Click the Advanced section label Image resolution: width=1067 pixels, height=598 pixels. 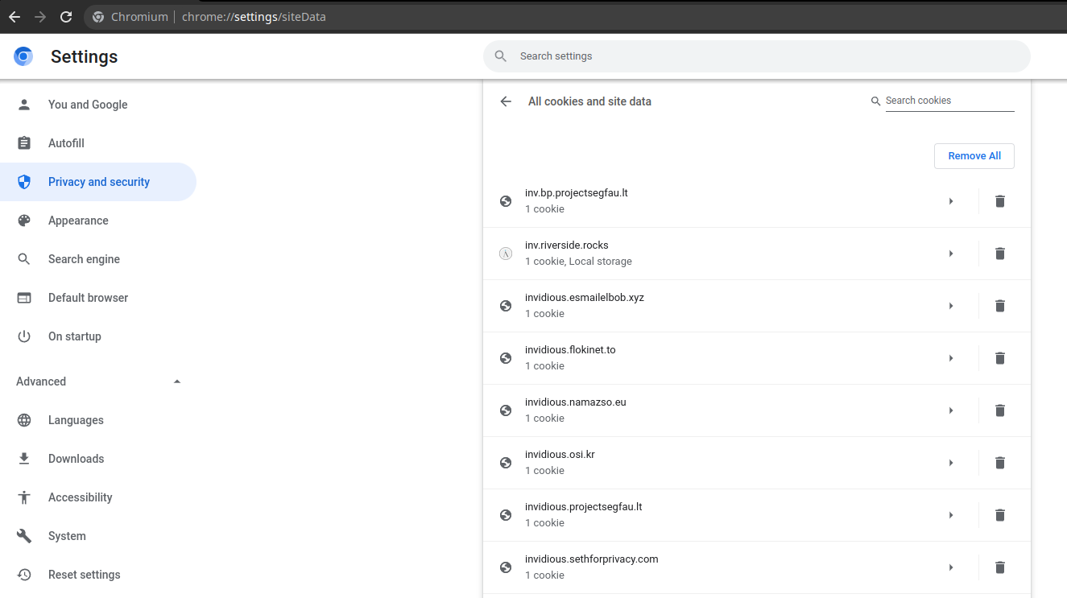41,381
